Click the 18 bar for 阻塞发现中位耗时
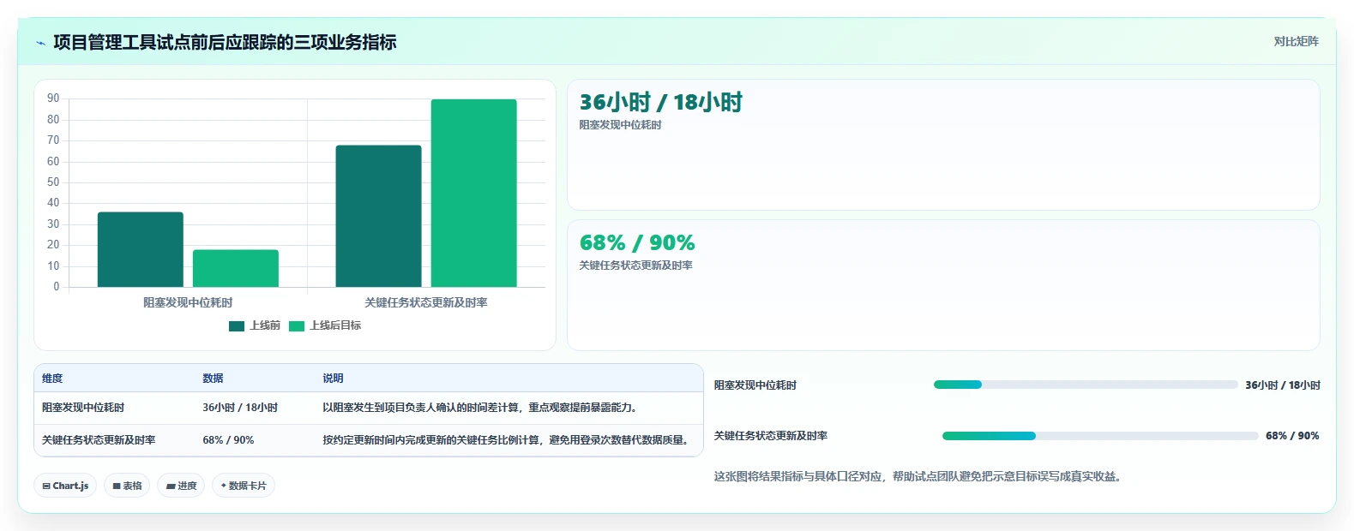Image resolution: width=1354 pixels, height=531 pixels. coord(236,268)
